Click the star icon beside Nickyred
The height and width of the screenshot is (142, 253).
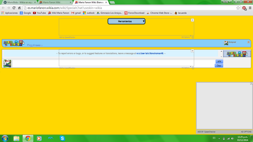coord(249,42)
